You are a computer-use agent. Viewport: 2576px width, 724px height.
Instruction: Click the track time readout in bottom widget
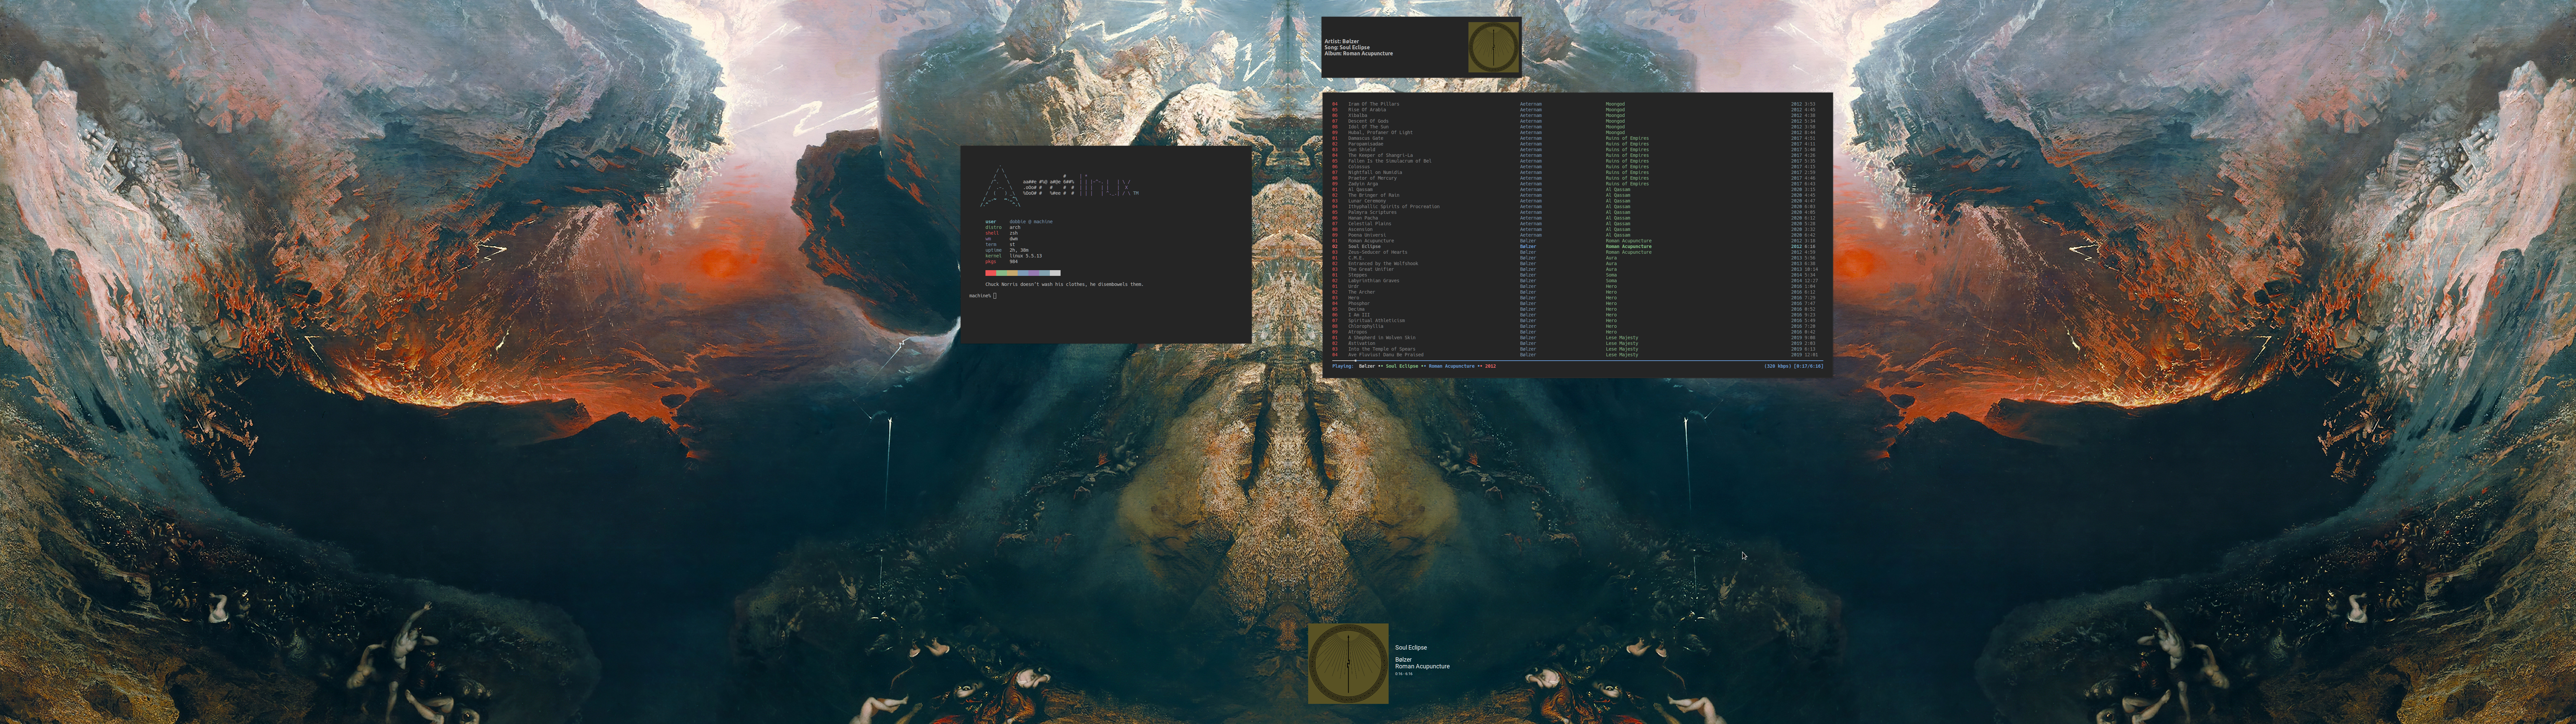(1404, 674)
